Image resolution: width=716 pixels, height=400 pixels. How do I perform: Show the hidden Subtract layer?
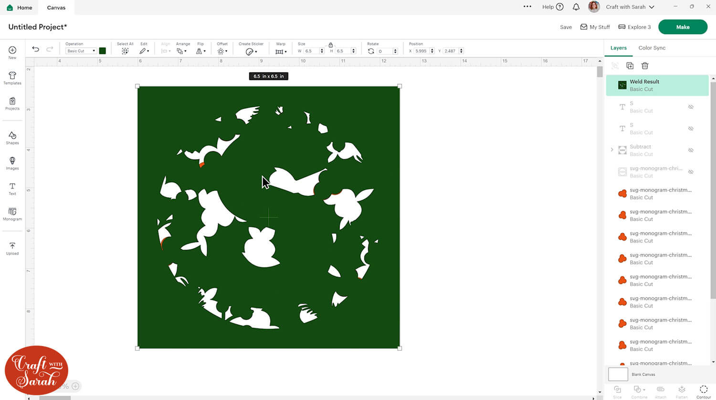point(691,150)
